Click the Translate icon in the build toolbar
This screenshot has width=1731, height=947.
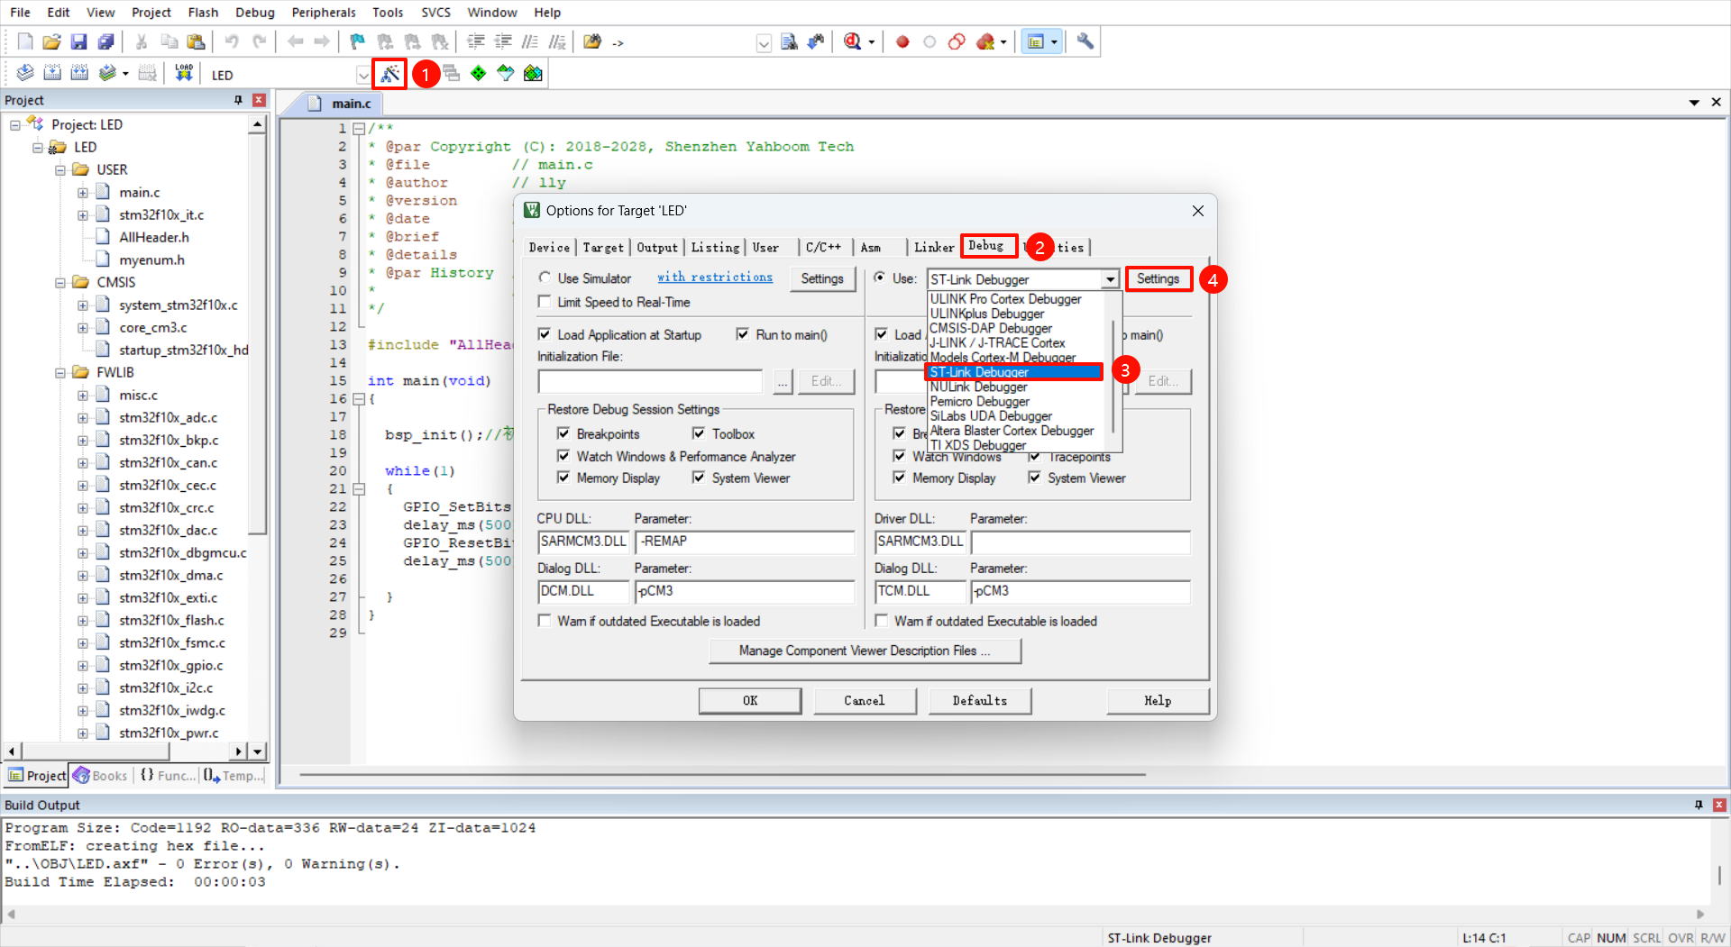click(25, 74)
